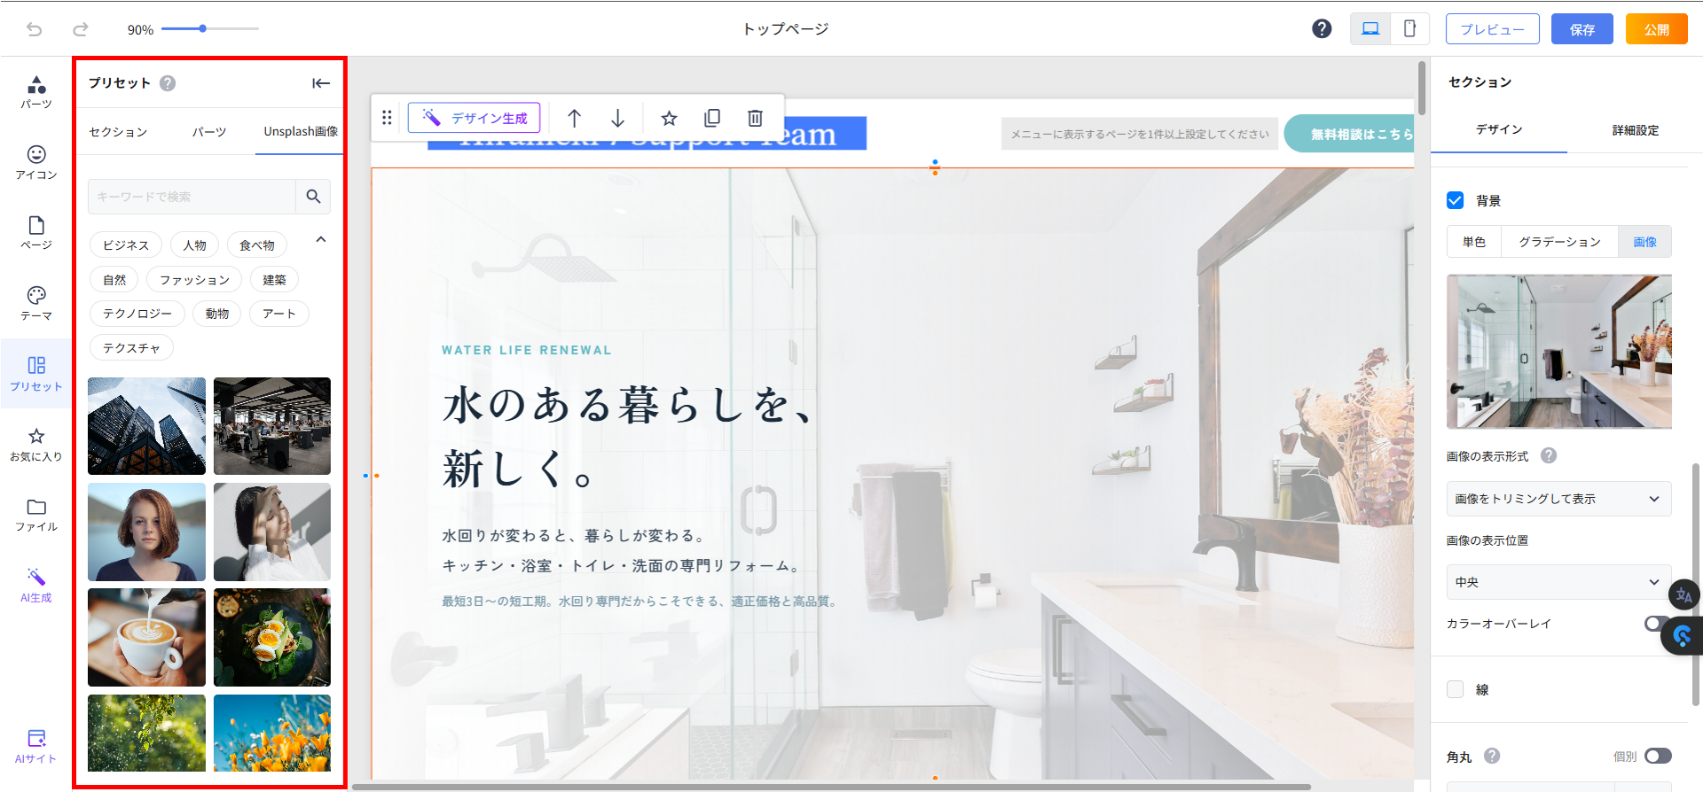The width and height of the screenshot is (1703, 792).
Task: Collapse the image category tag list
Action: (321, 240)
